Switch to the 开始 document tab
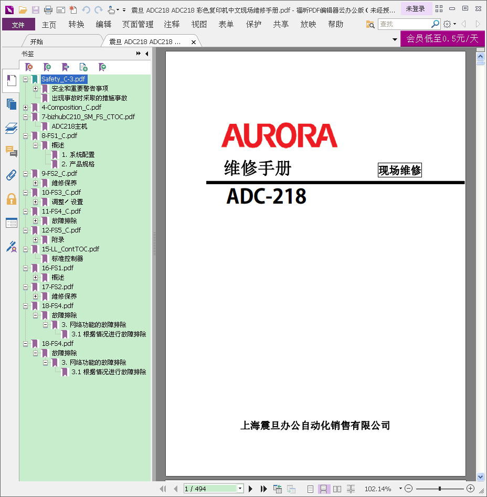 (36, 41)
